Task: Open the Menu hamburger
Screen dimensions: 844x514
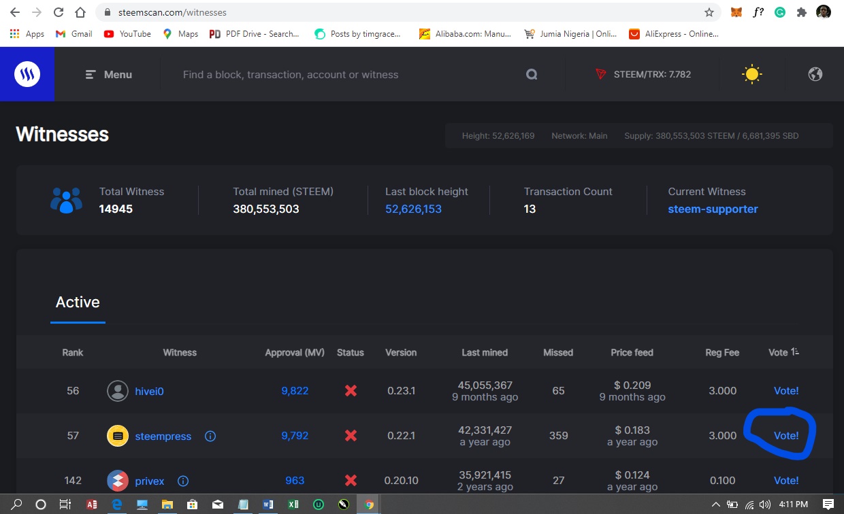Action: click(109, 75)
